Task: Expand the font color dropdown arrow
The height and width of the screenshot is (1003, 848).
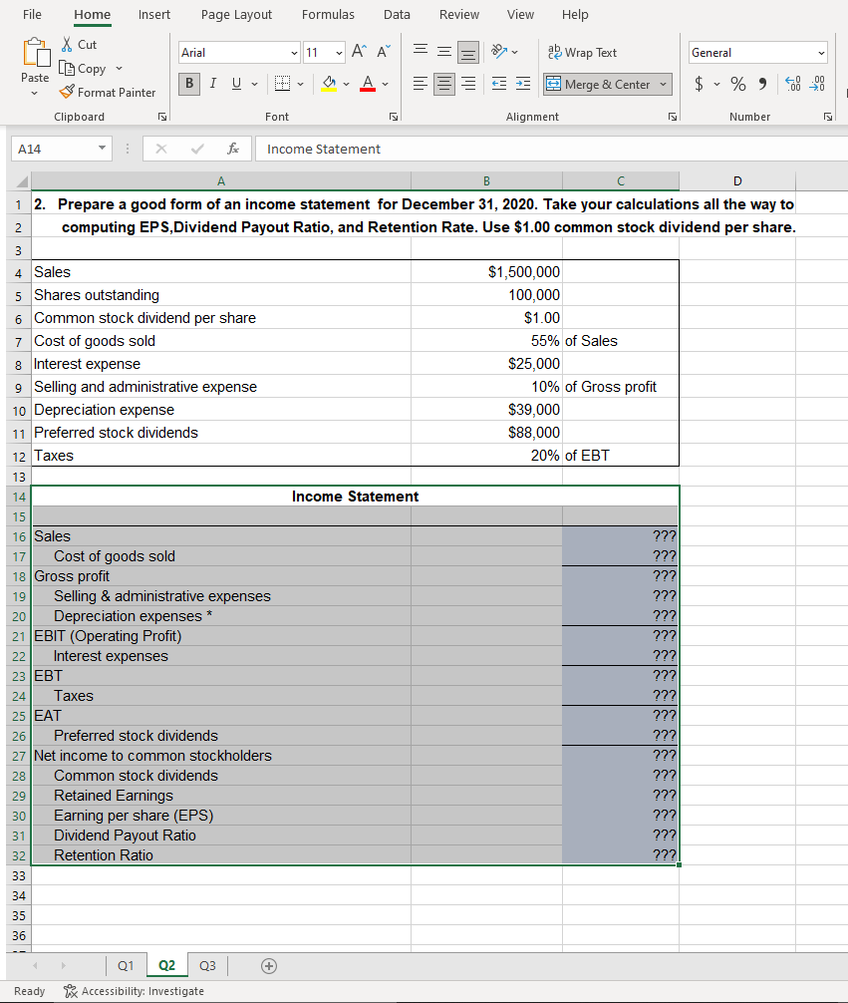Action: (385, 84)
